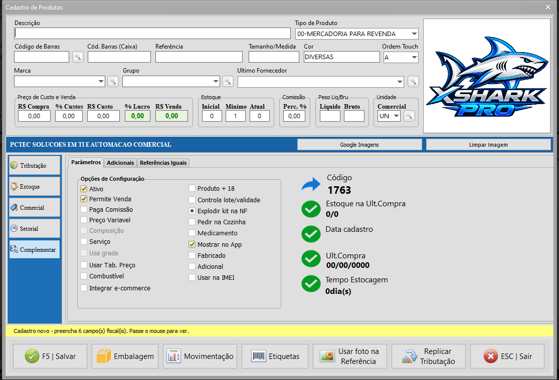559x380 pixels.
Task: Check Controla lote/validade option
Action: pyautogui.click(x=192, y=200)
